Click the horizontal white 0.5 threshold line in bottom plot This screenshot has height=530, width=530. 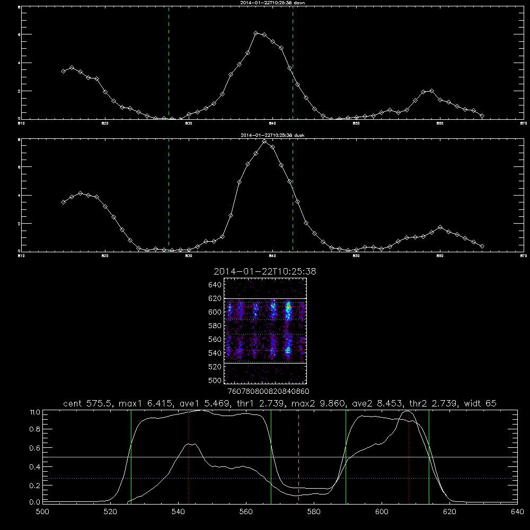pyautogui.click(x=280, y=457)
